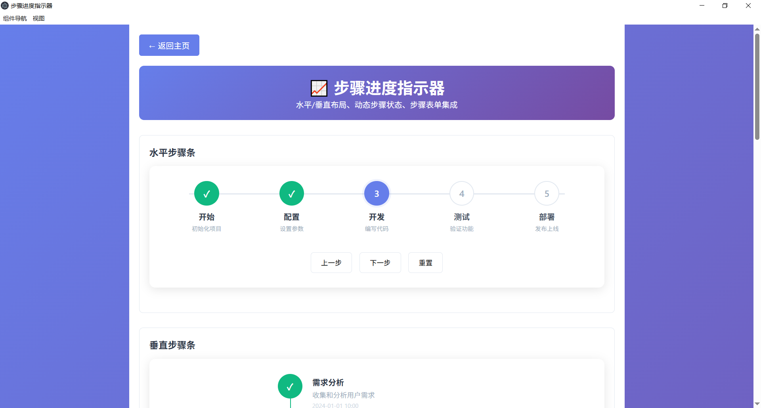Viewport: 761px width, 408px height.
Task: Select step 5 circle for 部署
Action: [x=547, y=193]
